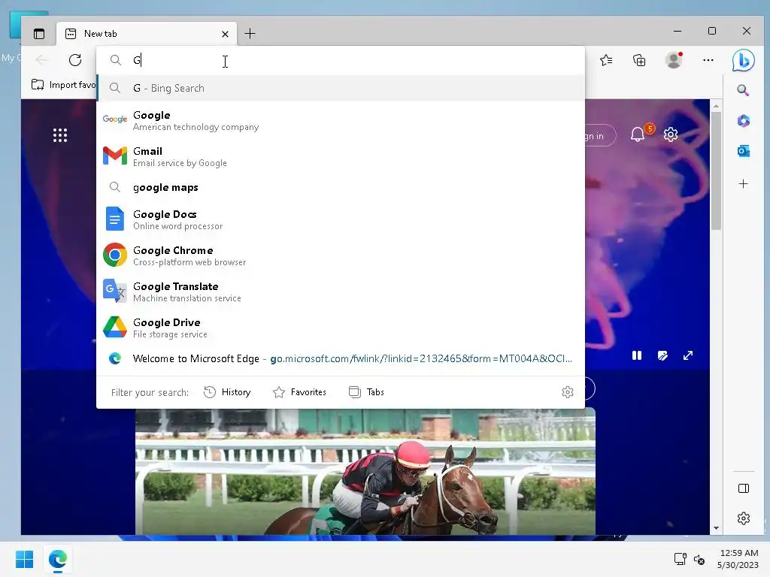Open Bing Chat sidebar button
Viewport: 770px width, 577px height.
[x=743, y=60]
